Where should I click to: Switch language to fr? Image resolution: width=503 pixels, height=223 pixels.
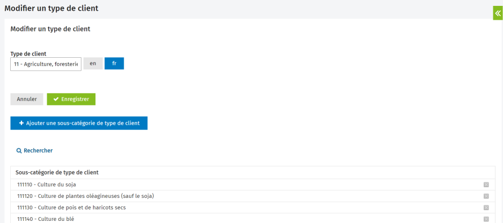tap(114, 64)
